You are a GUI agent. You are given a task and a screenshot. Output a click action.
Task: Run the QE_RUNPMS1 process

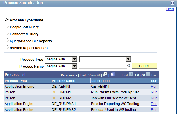154,104
